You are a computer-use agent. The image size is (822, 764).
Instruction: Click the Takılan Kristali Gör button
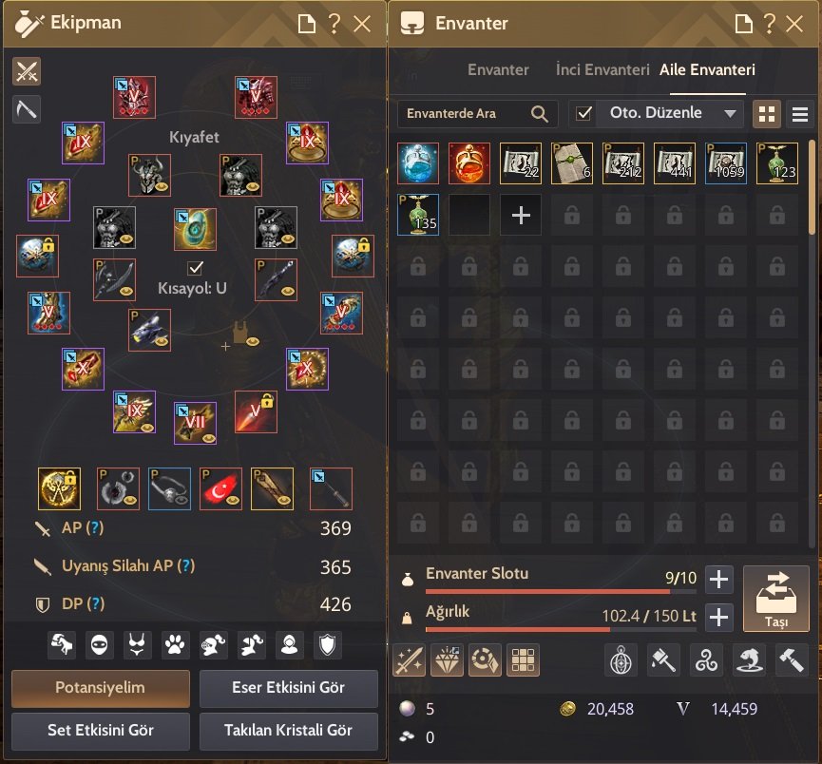[288, 731]
